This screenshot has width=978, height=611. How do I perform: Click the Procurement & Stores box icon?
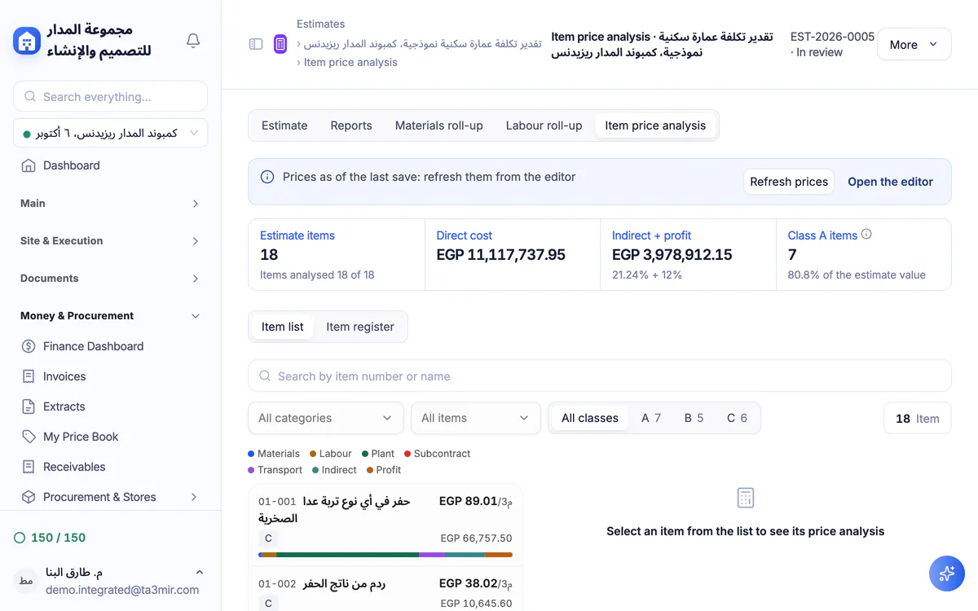click(29, 497)
